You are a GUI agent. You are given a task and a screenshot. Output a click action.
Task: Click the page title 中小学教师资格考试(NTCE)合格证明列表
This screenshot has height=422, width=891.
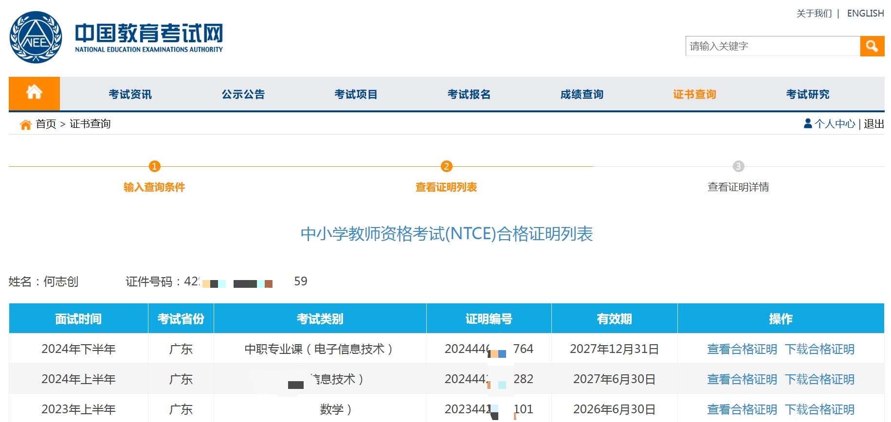tap(446, 234)
